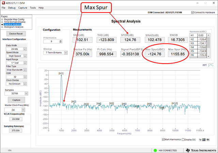Click the SFDR(dB) value 124.76
This screenshot has width=218, height=153.
click(x=130, y=40)
